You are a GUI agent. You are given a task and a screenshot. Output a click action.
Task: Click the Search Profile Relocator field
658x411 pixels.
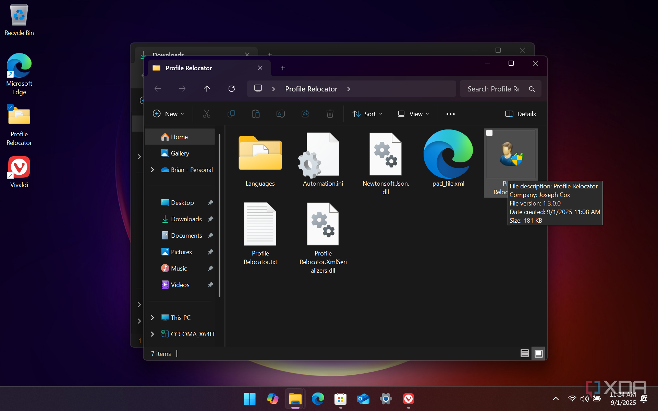pos(500,89)
